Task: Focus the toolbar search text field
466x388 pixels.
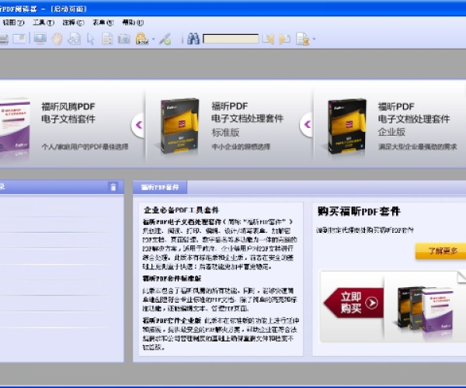Action: click(x=231, y=39)
